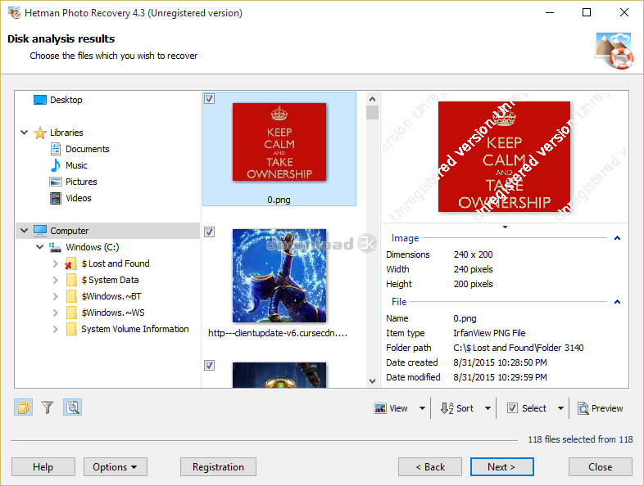644x486 pixels.
Task: Click the Desktop monitor icon in tree
Action: pyautogui.click(x=40, y=100)
